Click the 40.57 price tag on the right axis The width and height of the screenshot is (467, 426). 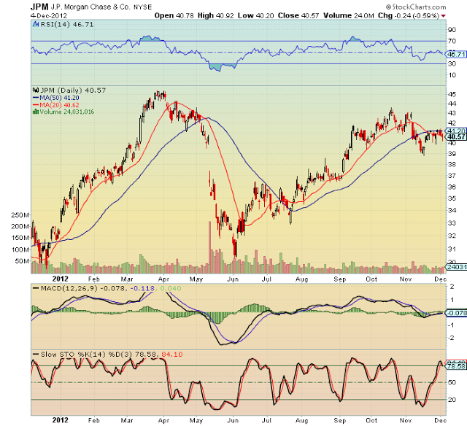[456, 137]
